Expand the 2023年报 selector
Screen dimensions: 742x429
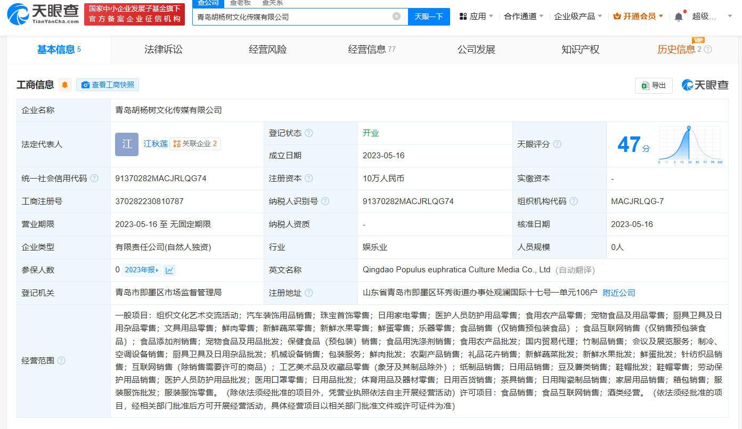point(142,270)
